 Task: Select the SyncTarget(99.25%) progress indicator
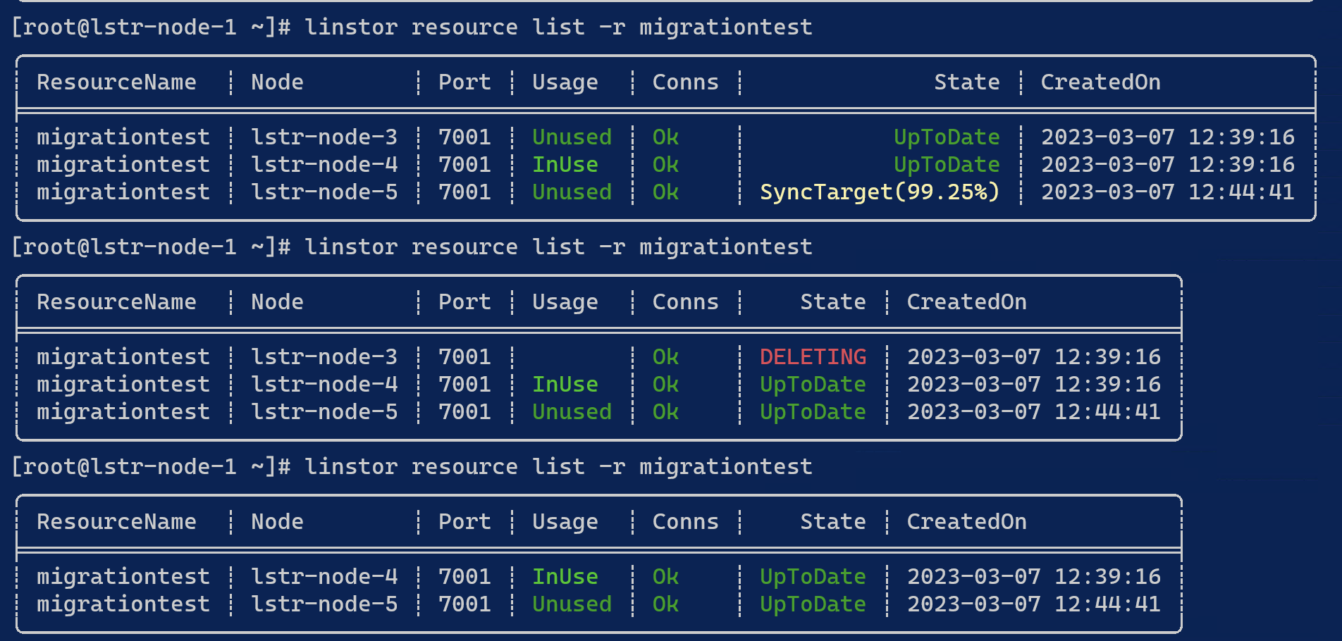(879, 192)
